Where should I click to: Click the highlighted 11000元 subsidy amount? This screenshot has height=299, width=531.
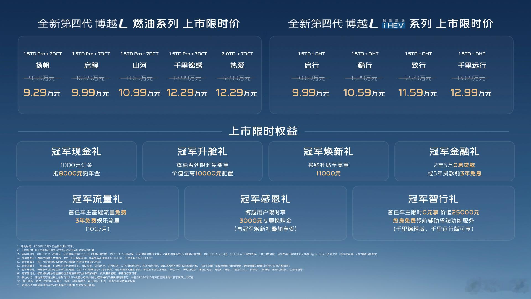pyautogui.click(x=328, y=174)
